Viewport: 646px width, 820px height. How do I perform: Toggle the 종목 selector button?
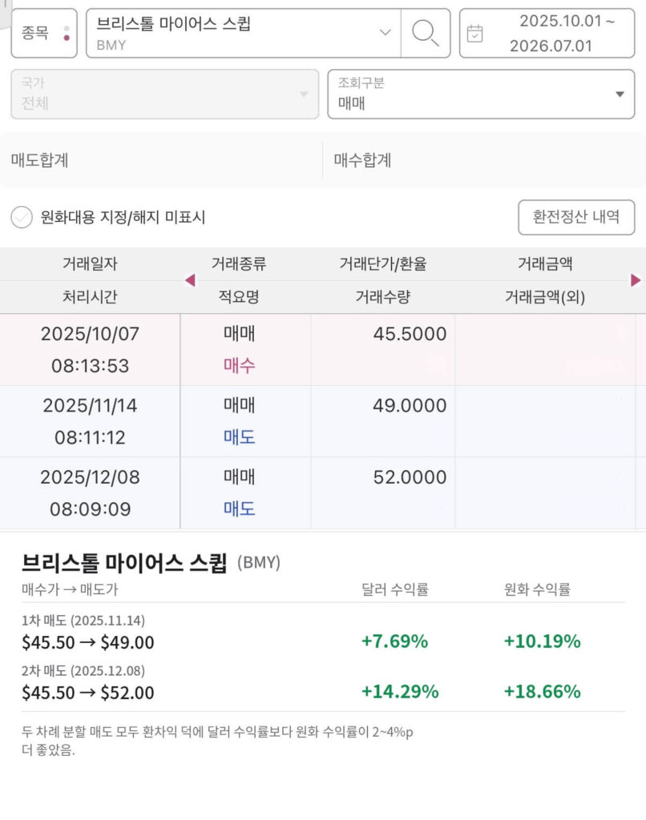point(44,33)
